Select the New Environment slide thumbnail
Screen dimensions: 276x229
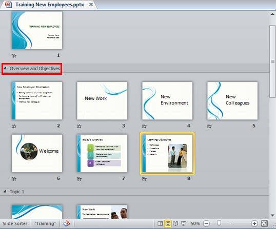coord(167,100)
